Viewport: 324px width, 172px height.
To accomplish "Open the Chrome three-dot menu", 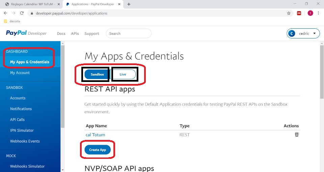I will 319,13.
